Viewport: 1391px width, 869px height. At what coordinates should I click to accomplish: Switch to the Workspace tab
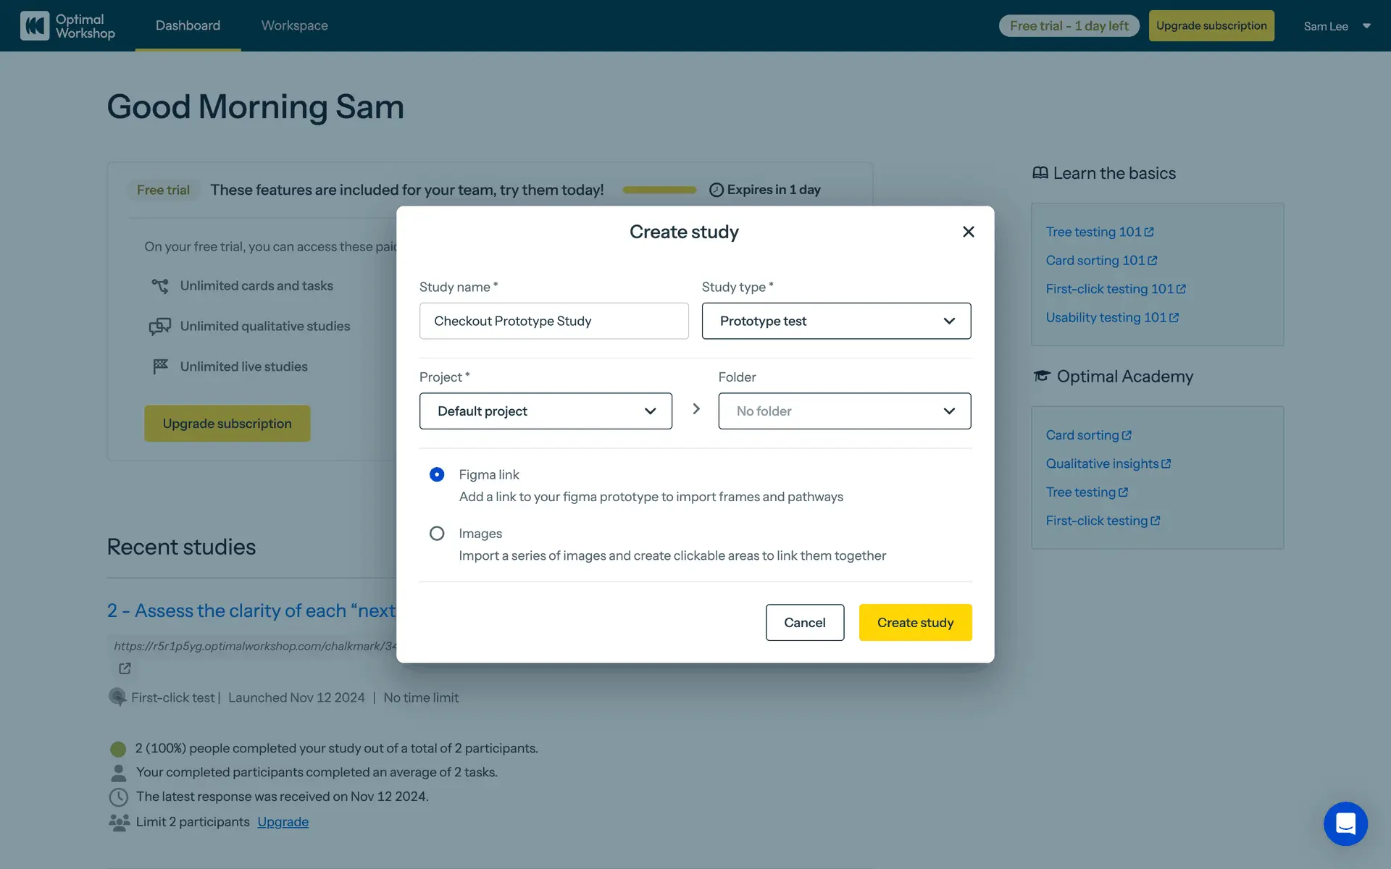coord(294,25)
